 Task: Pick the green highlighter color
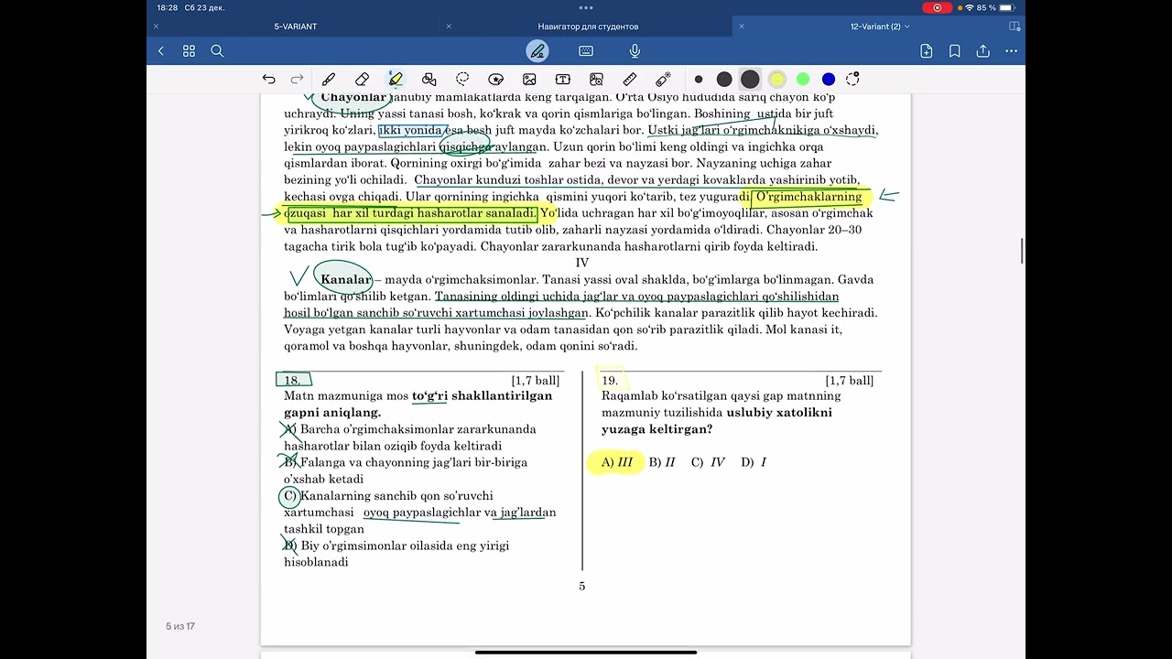pyautogui.click(x=803, y=79)
